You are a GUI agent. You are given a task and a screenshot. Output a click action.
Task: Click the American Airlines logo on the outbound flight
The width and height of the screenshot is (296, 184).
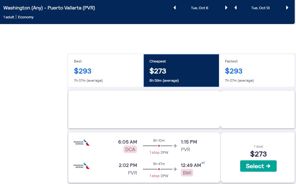click(82, 142)
